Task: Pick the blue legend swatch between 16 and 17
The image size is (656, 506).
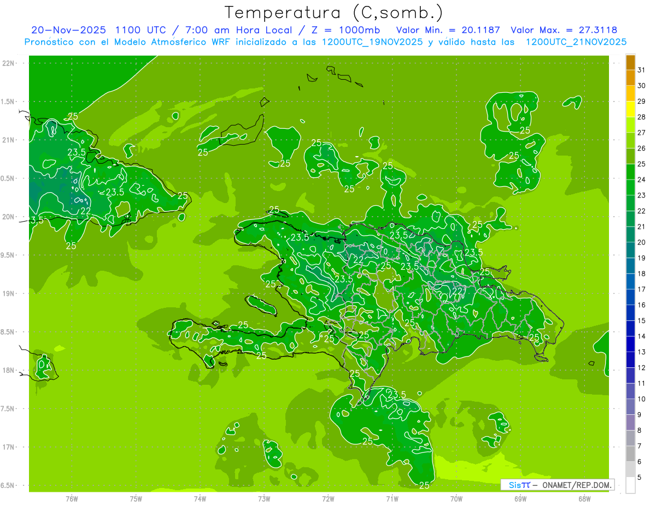Action: coord(630,297)
